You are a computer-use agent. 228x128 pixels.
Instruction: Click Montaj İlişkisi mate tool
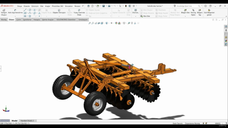(193, 12)
